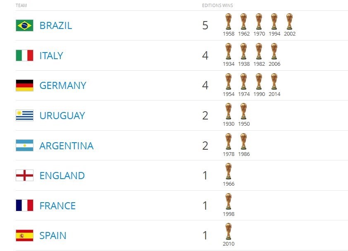348x251 pixels.
Task: Click the Uruguay flag icon
Action: pyautogui.click(x=24, y=115)
